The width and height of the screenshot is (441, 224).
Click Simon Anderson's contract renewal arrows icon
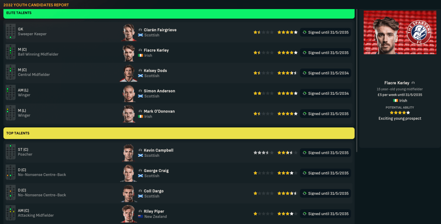(x=305, y=93)
